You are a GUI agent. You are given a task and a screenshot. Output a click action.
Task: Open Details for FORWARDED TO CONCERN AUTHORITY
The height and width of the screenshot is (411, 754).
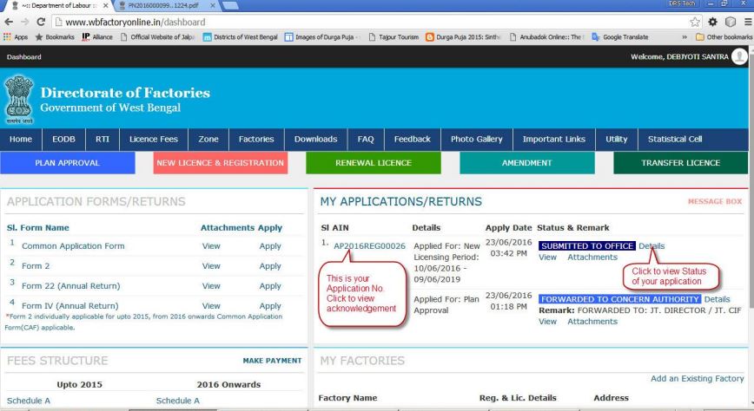[x=717, y=299]
